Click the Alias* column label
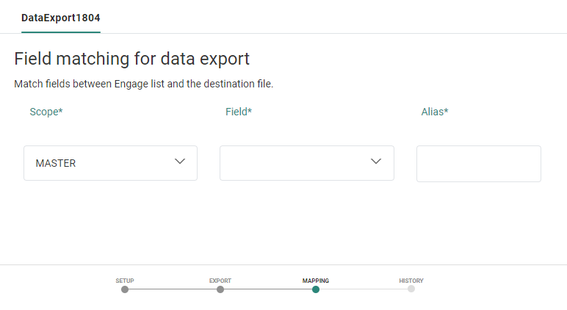 [435, 112]
